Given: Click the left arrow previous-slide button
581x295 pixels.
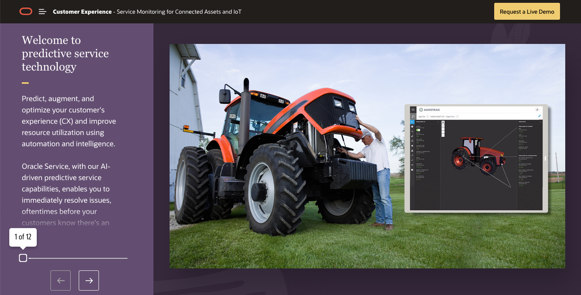Looking at the screenshot, I should click(61, 280).
